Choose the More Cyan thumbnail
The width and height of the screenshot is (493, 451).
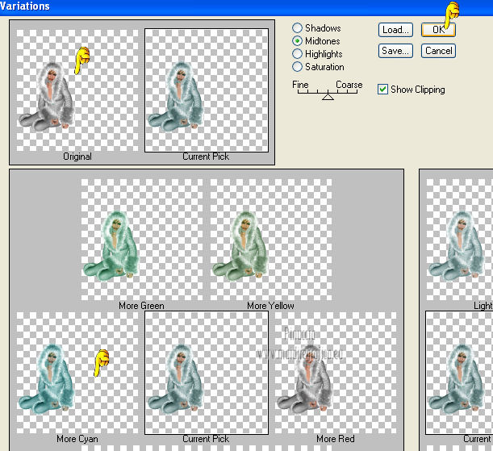point(77,373)
